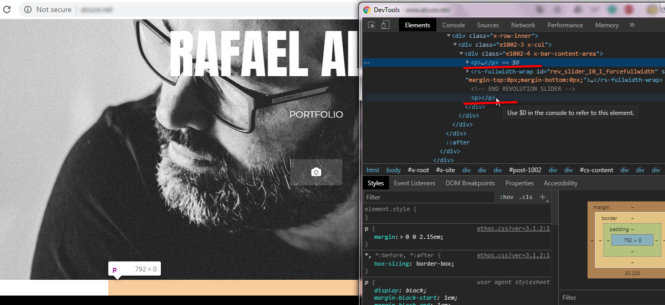Open ethos.css link in the box-sizing rule
This screenshot has width=665, height=305.
click(513, 255)
